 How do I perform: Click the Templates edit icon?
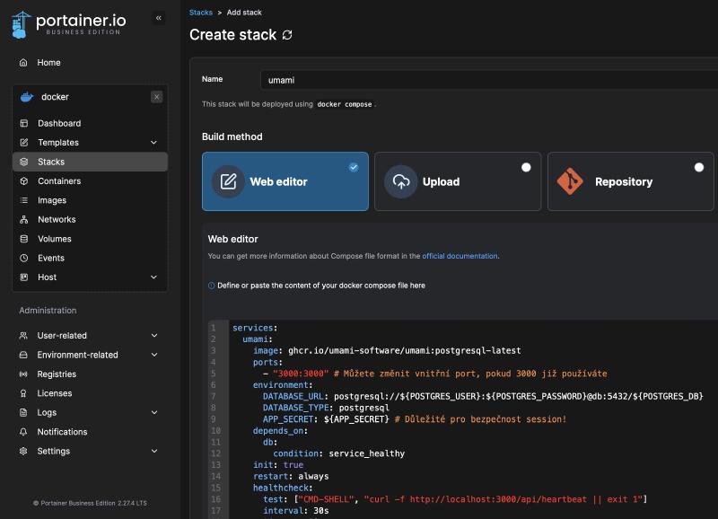pos(24,143)
